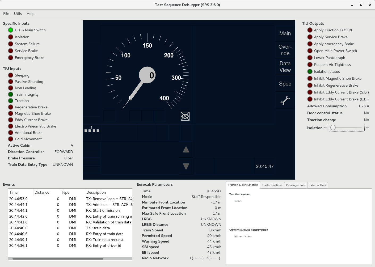
Task: Open the Utils menu
Action: pyautogui.click(x=18, y=14)
